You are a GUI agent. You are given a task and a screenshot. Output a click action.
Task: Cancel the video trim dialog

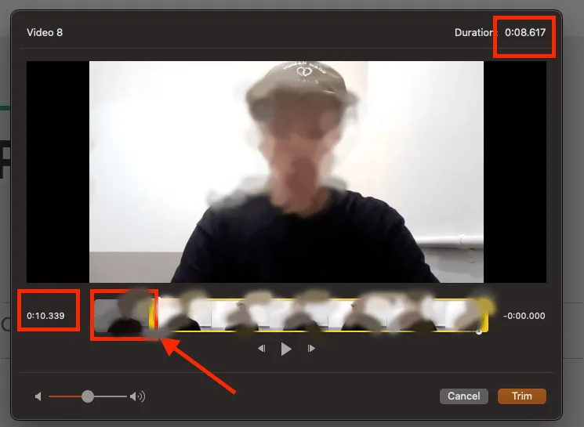click(x=463, y=396)
